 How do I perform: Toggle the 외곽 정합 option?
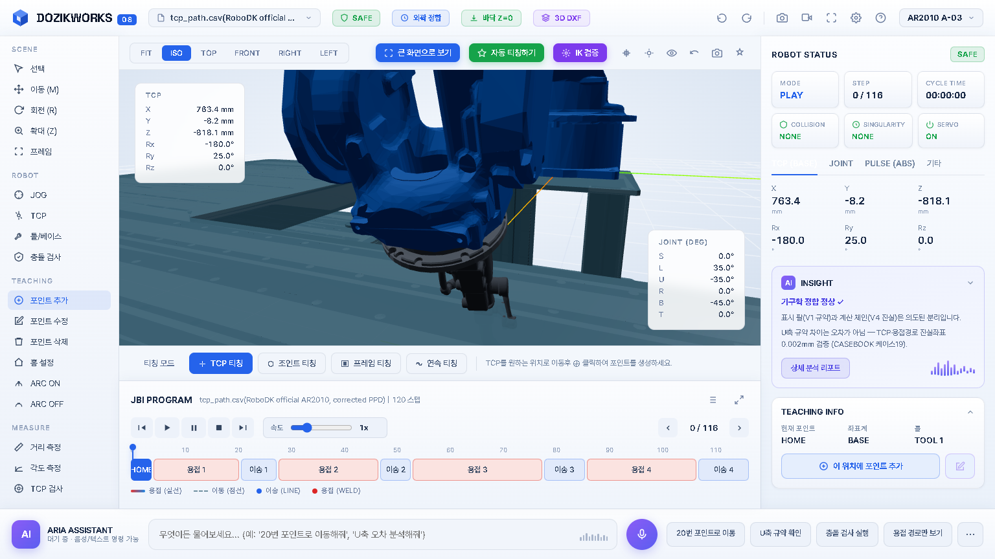pos(420,18)
